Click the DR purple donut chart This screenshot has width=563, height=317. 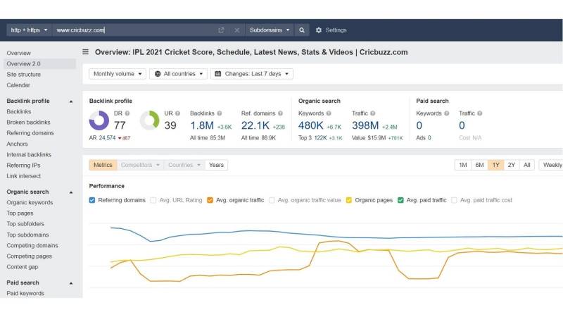point(99,120)
